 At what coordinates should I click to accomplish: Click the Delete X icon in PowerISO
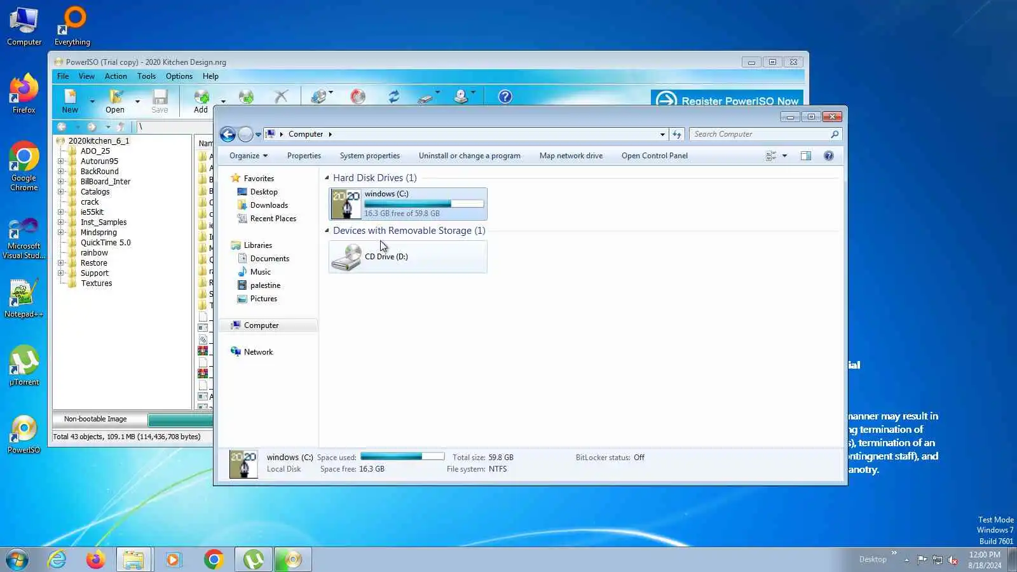click(x=281, y=97)
